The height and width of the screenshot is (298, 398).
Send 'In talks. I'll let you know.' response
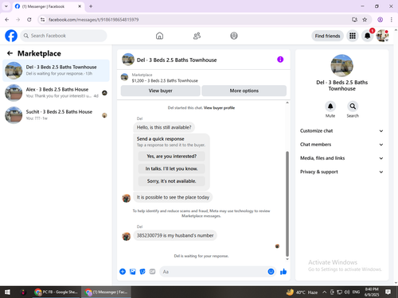171,168
